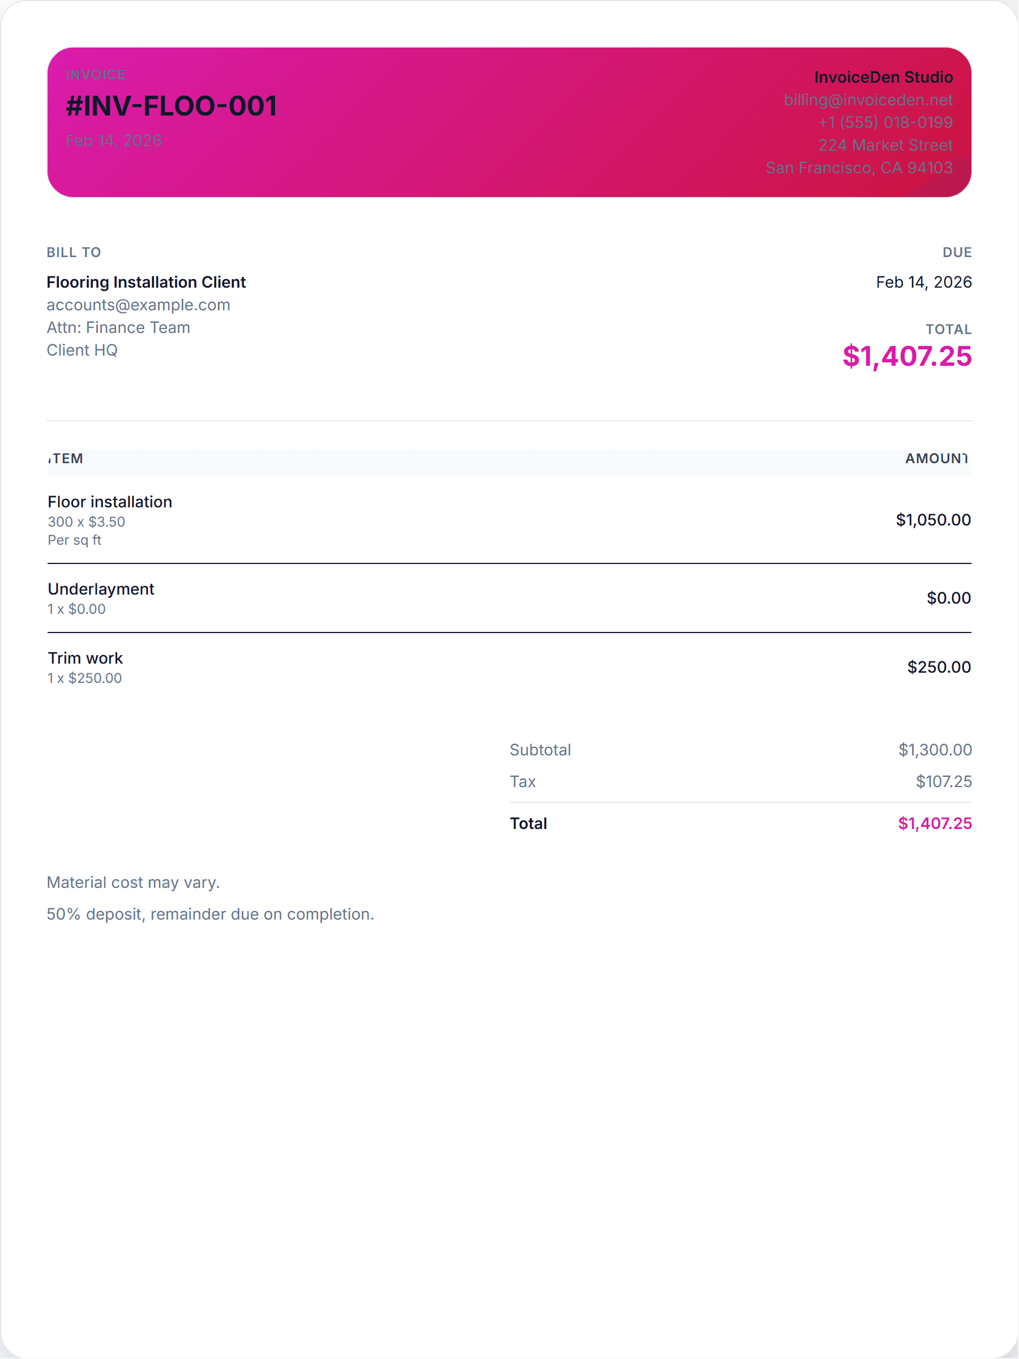Image resolution: width=1019 pixels, height=1359 pixels.
Task: Click the 224 Market Street address line
Action: point(884,145)
